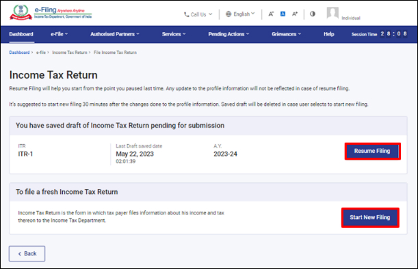The height and width of the screenshot is (269, 418).
Task: Click the File Income Tax Return breadcrumb
Action: 115,53
